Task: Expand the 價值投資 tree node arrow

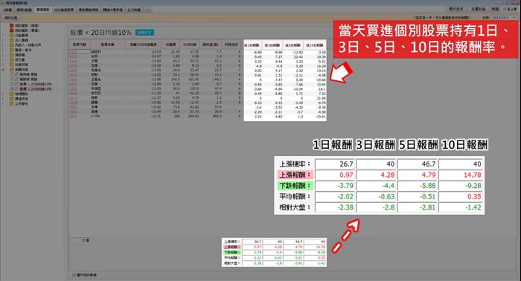Action: [x=4, y=99]
